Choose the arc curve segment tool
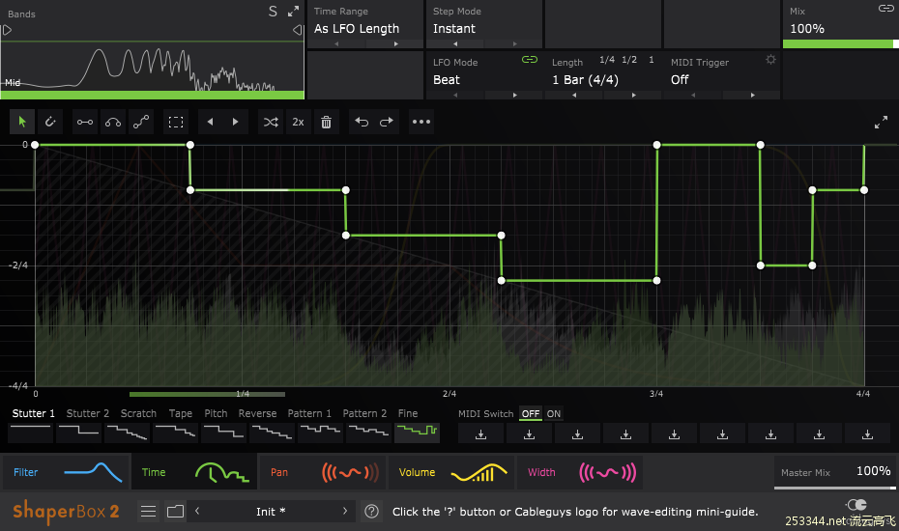This screenshot has width=899, height=531. 113,122
